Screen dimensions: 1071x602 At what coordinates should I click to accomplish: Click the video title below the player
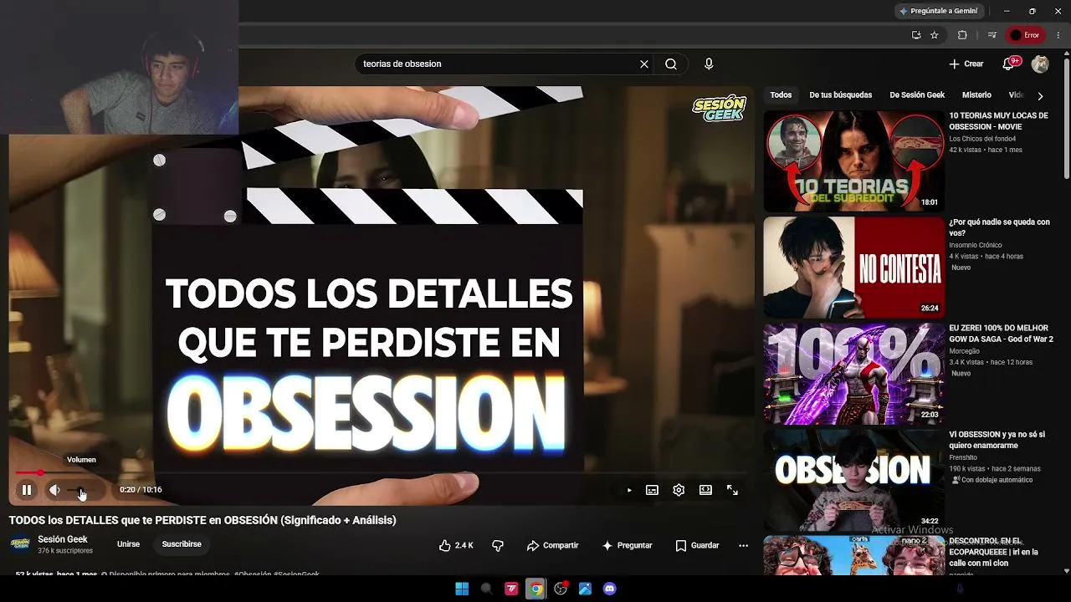coord(202,520)
